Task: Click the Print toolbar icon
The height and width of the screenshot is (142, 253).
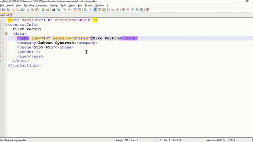Action: pyautogui.click(x=22, y=9)
